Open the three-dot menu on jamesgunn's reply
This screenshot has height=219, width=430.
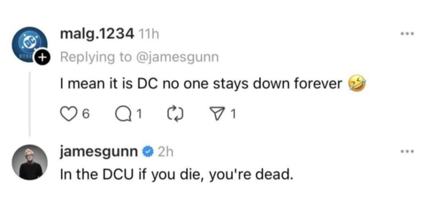(x=406, y=152)
